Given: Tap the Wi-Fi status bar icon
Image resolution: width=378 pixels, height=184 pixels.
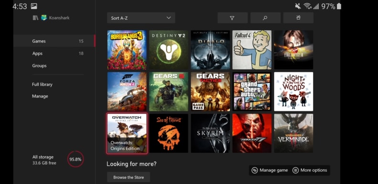Looking at the screenshot, I should pyautogui.click(x=307, y=6).
